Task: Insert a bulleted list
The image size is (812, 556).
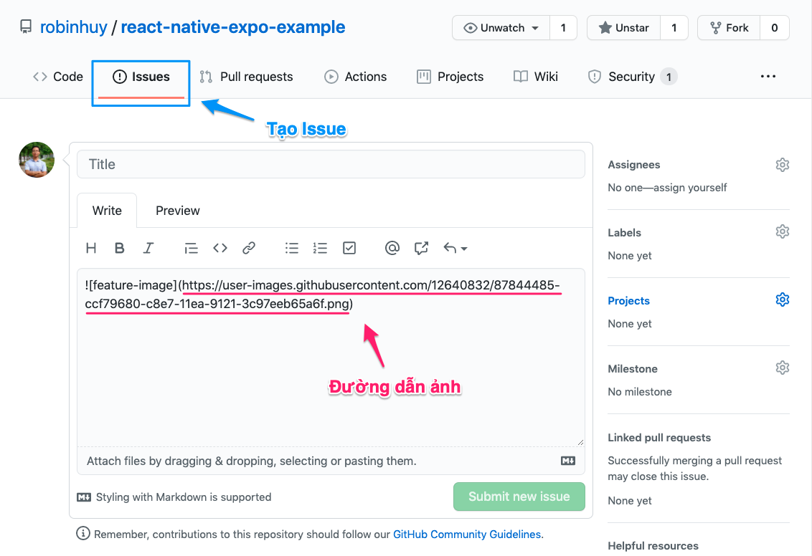Action: tap(291, 248)
